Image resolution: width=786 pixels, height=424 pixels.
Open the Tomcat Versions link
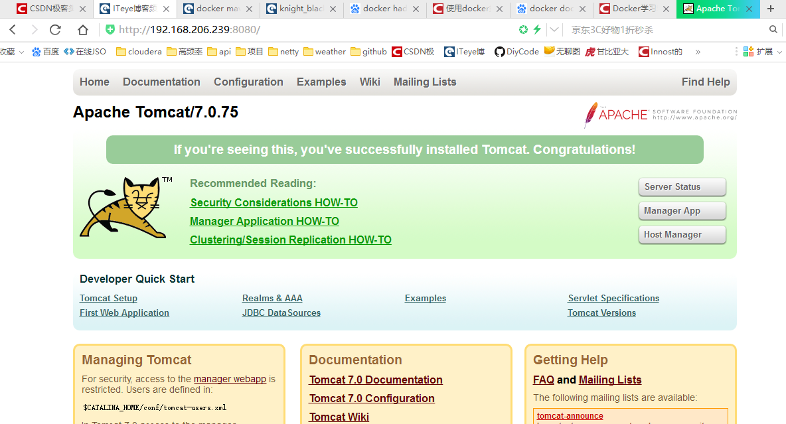pos(601,313)
